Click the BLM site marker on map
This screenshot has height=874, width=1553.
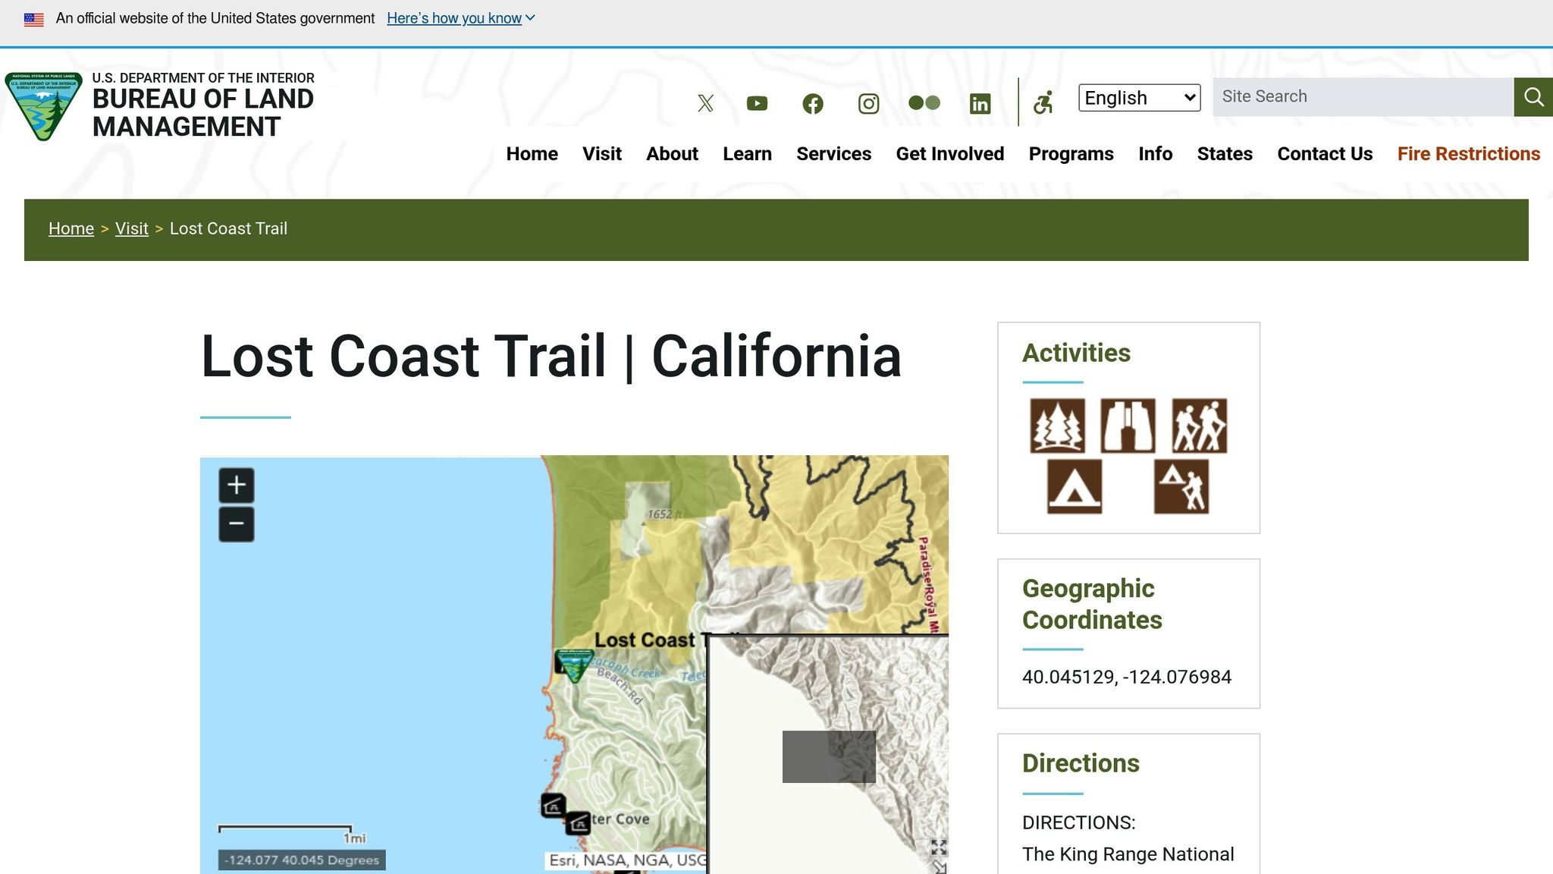574,665
